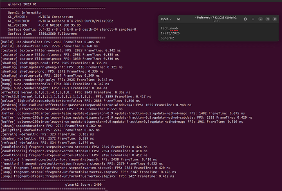Expand the Open documents dropdown
Image resolution: width=282 pixels, height=191 pixels.
click(x=166, y=19)
